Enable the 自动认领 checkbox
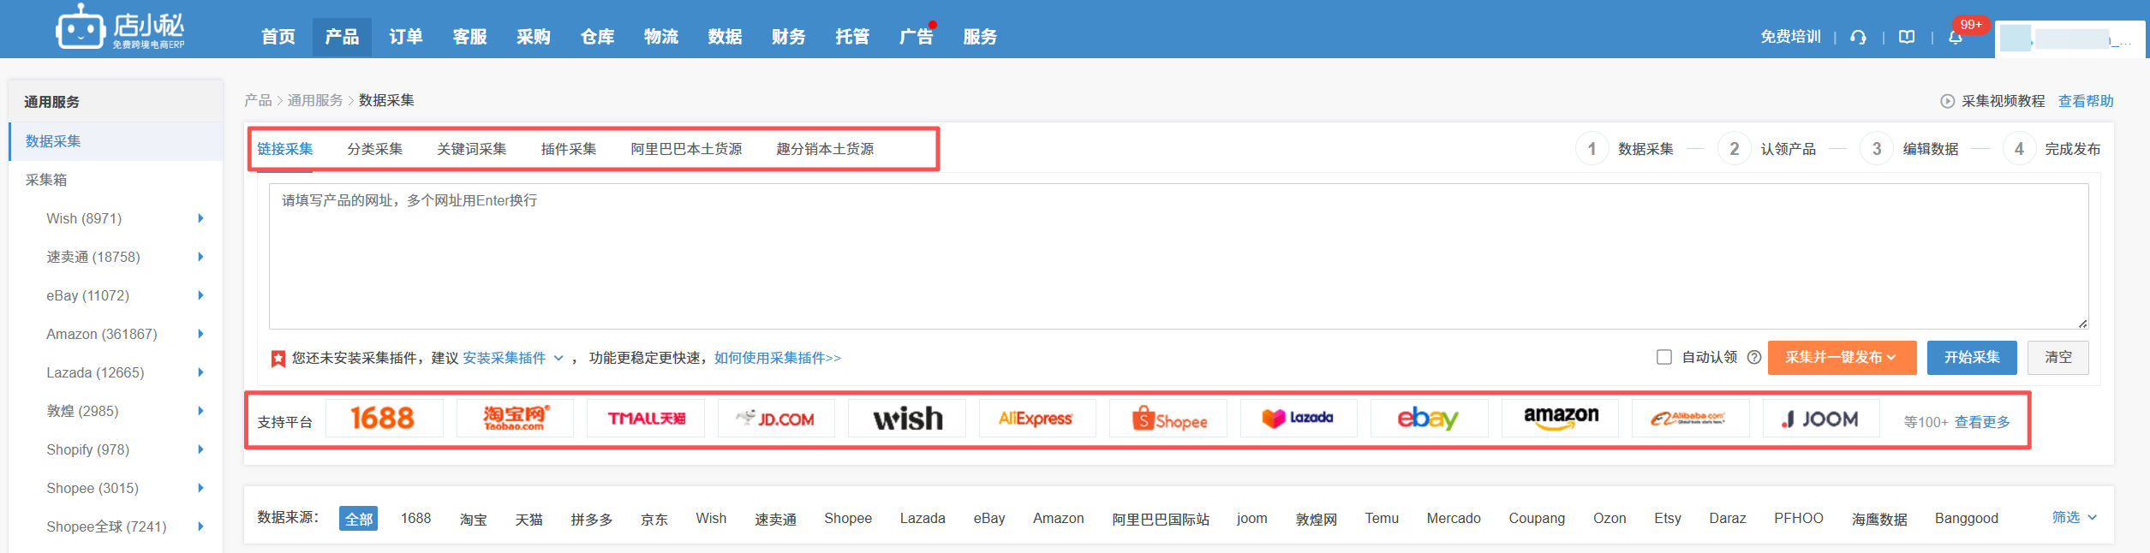Image resolution: width=2150 pixels, height=553 pixels. pos(1664,357)
